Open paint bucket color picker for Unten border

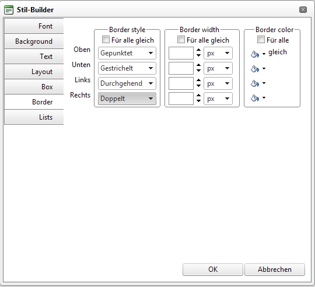pos(255,69)
